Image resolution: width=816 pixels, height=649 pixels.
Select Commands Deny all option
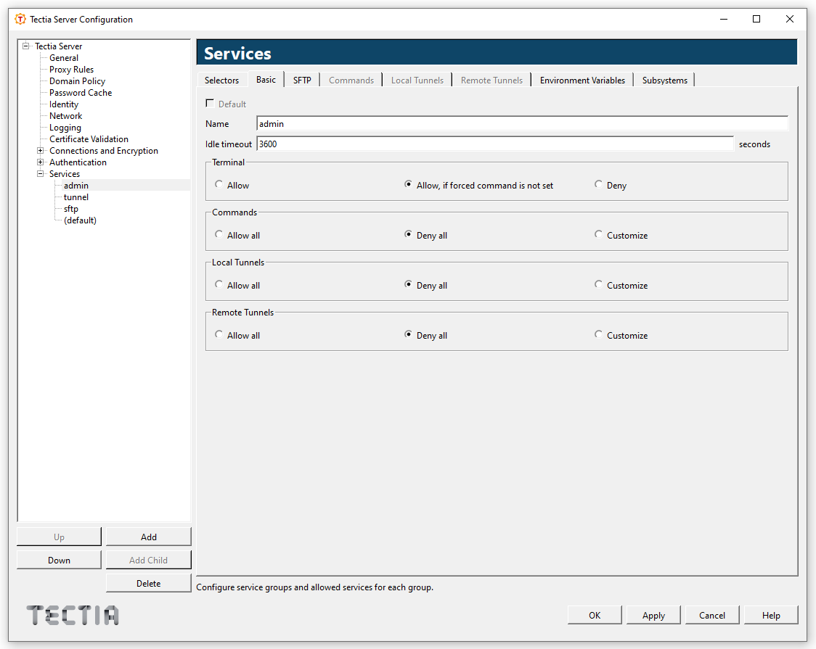coord(409,234)
